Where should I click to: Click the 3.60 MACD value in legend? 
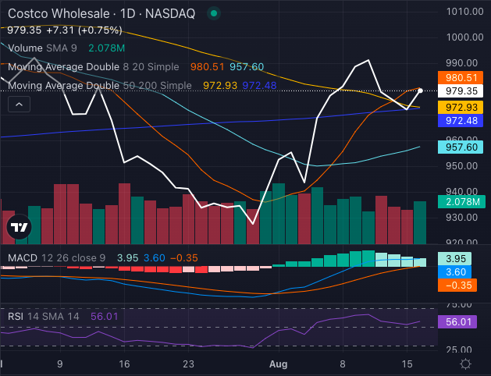155,258
